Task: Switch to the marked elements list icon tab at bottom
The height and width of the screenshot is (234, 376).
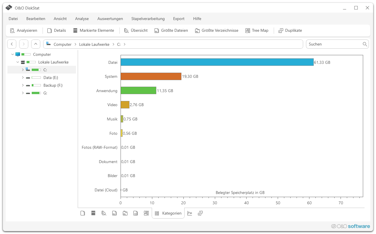Action: [x=93, y=213]
